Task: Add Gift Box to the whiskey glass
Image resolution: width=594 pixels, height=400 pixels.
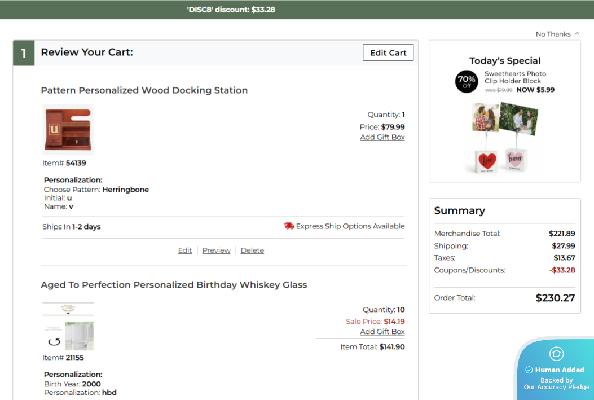Action: [x=382, y=332]
